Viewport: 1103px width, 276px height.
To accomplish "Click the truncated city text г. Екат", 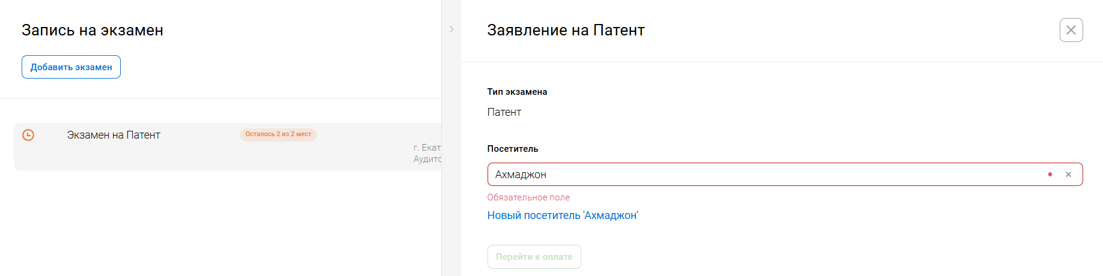I will pos(427,148).
